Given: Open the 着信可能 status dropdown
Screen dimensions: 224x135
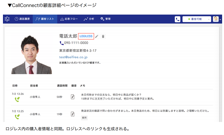Looking at the screenshot, I should [x=197, y=19].
